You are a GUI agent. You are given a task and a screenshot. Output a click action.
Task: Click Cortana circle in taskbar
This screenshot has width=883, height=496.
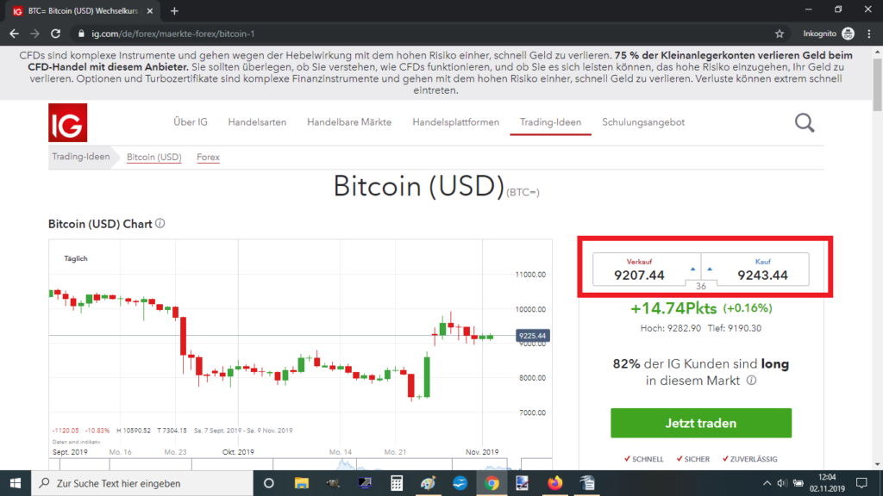269,483
